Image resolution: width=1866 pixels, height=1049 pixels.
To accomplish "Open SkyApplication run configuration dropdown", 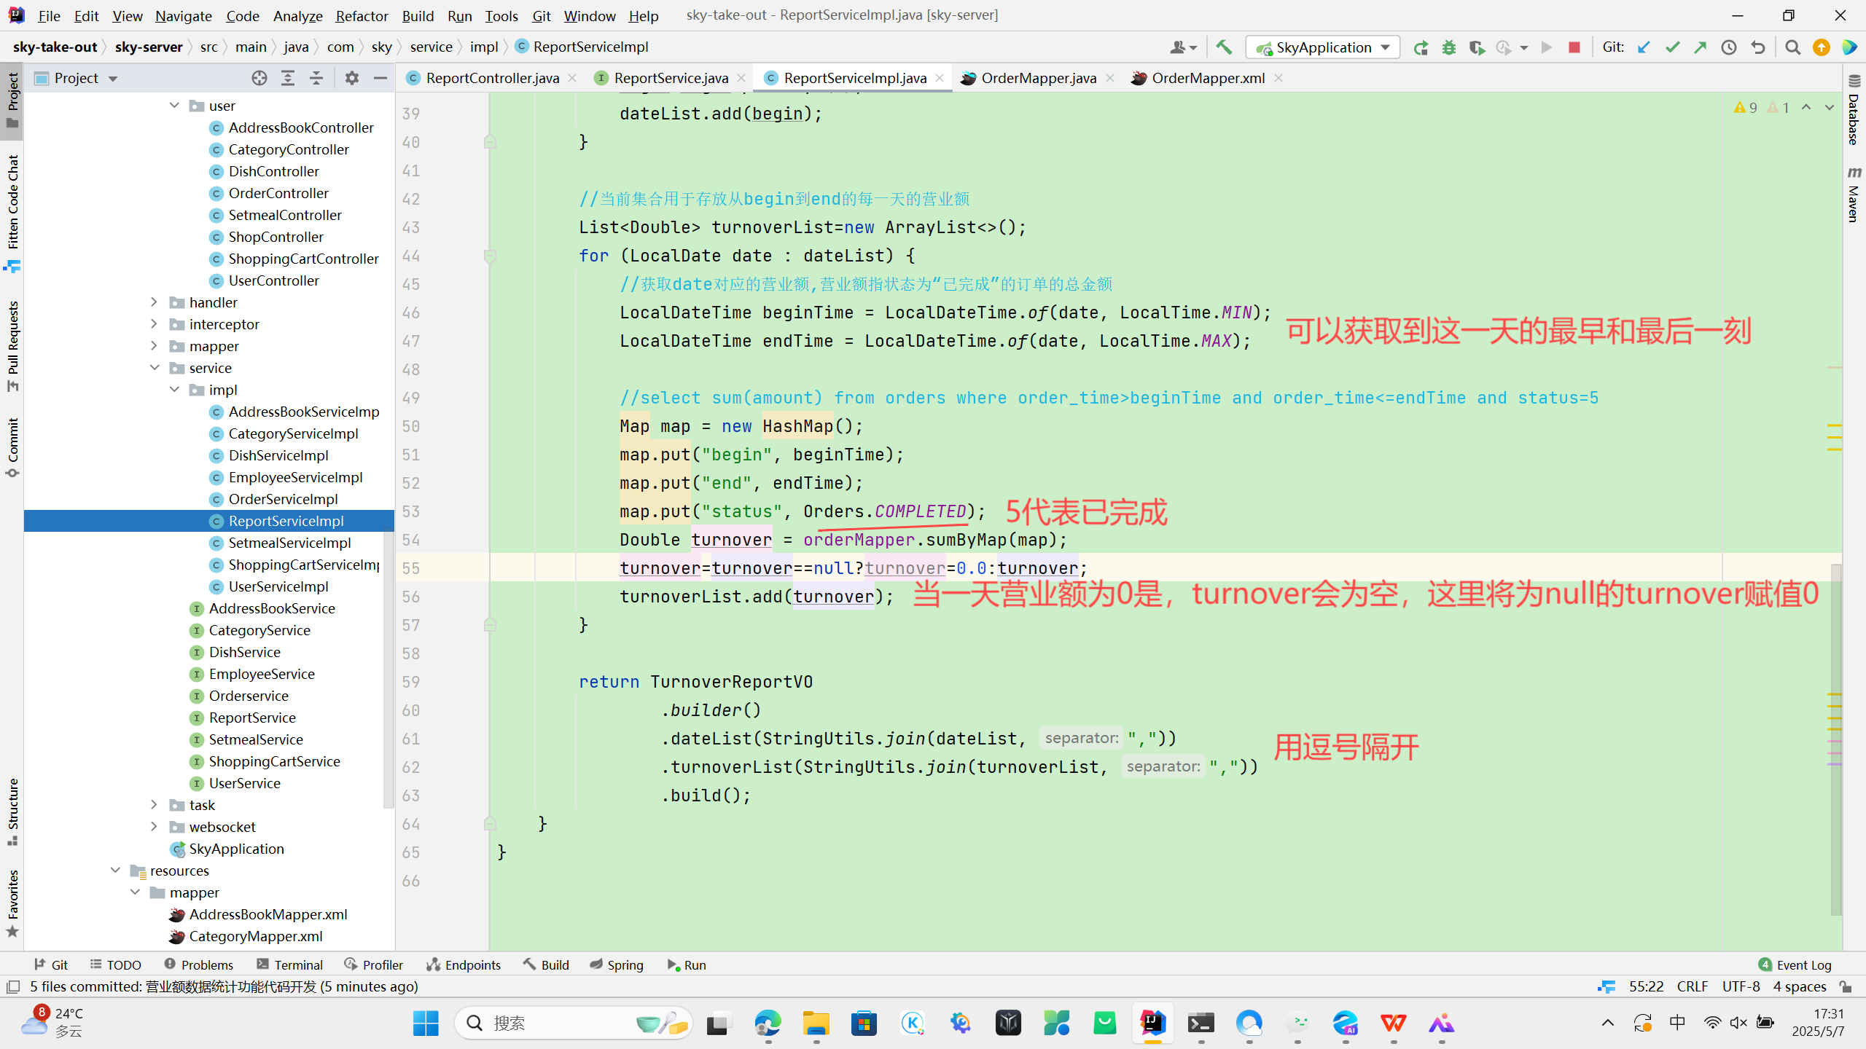I will pyautogui.click(x=1386, y=47).
